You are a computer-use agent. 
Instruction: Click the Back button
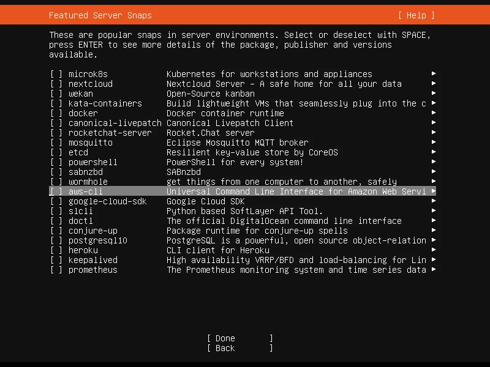240,348
